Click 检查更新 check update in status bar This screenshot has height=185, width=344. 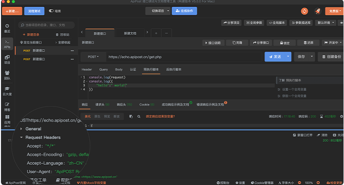pyautogui.click(x=334, y=183)
